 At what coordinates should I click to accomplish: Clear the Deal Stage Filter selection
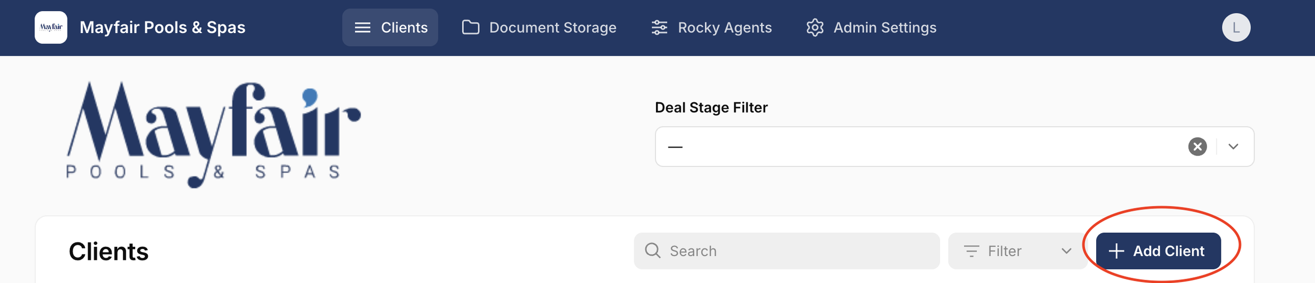[x=1198, y=146]
